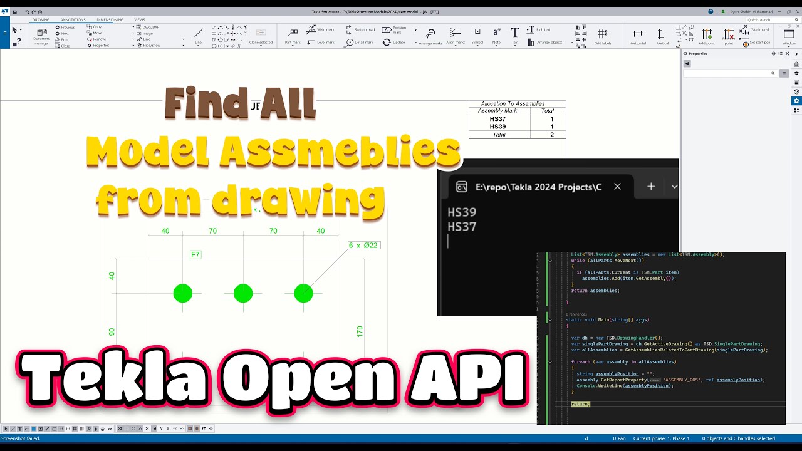Click the Print button

point(62,39)
